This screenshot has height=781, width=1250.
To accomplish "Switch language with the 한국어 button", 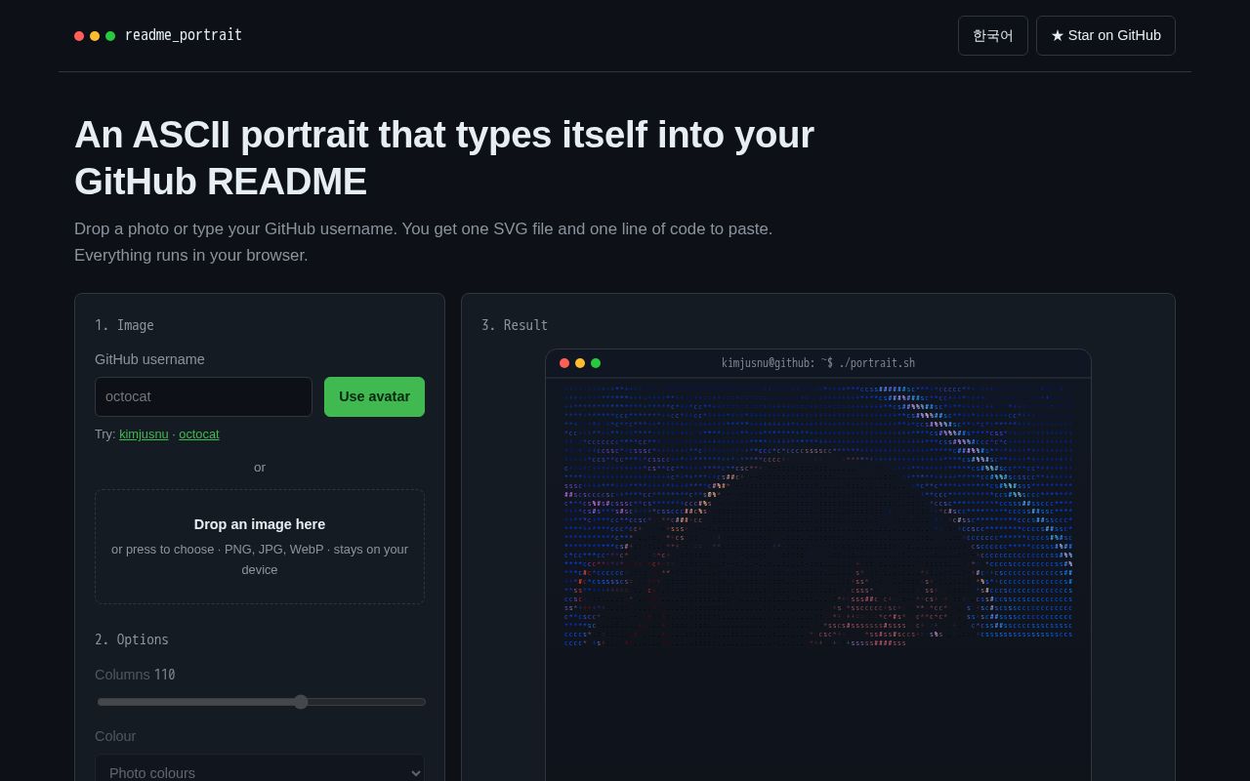I will pos(993,35).
